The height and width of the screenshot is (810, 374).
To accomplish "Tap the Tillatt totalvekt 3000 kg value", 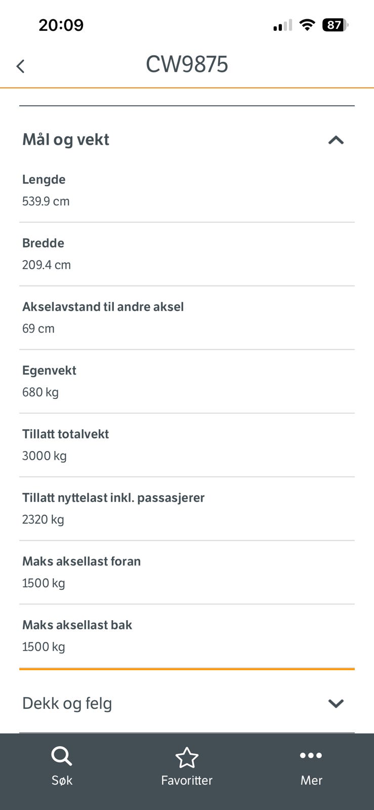I will point(44,456).
